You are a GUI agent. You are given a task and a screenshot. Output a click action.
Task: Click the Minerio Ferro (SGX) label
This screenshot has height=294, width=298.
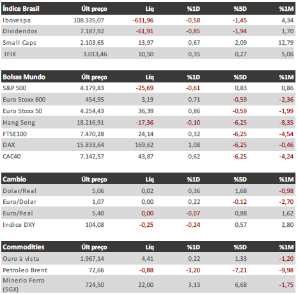24,284
